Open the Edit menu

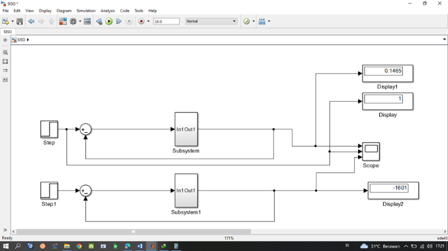click(17, 11)
